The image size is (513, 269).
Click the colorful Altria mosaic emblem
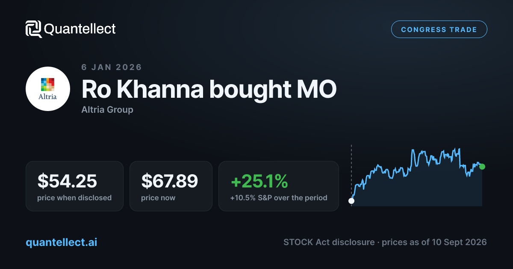[x=48, y=84]
